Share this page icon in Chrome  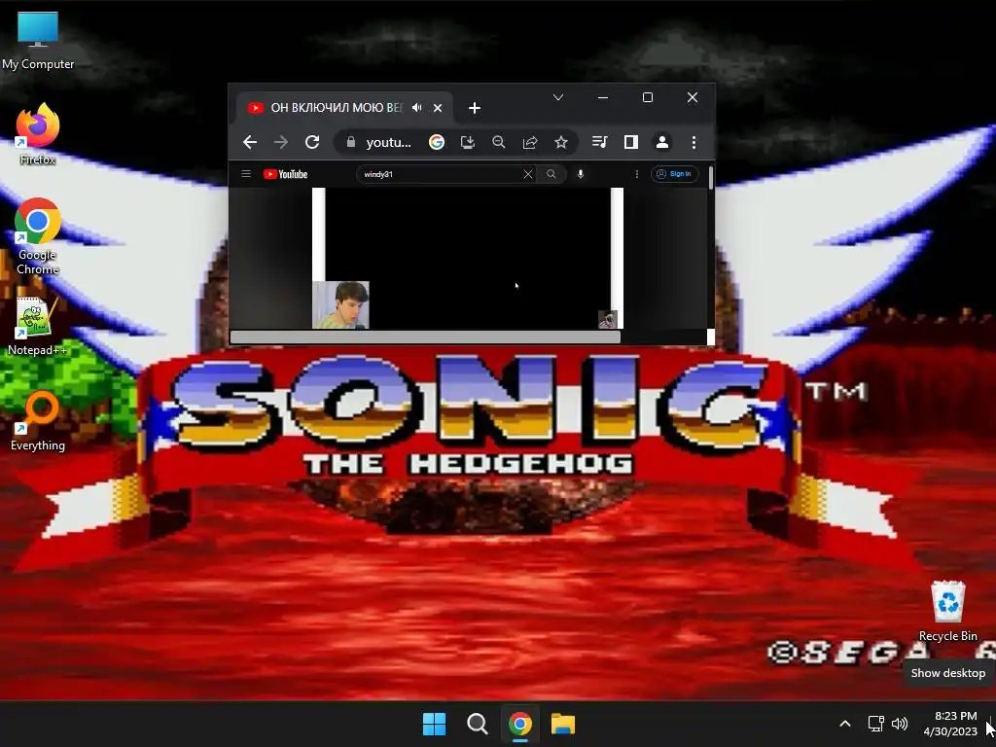pyautogui.click(x=530, y=142)
